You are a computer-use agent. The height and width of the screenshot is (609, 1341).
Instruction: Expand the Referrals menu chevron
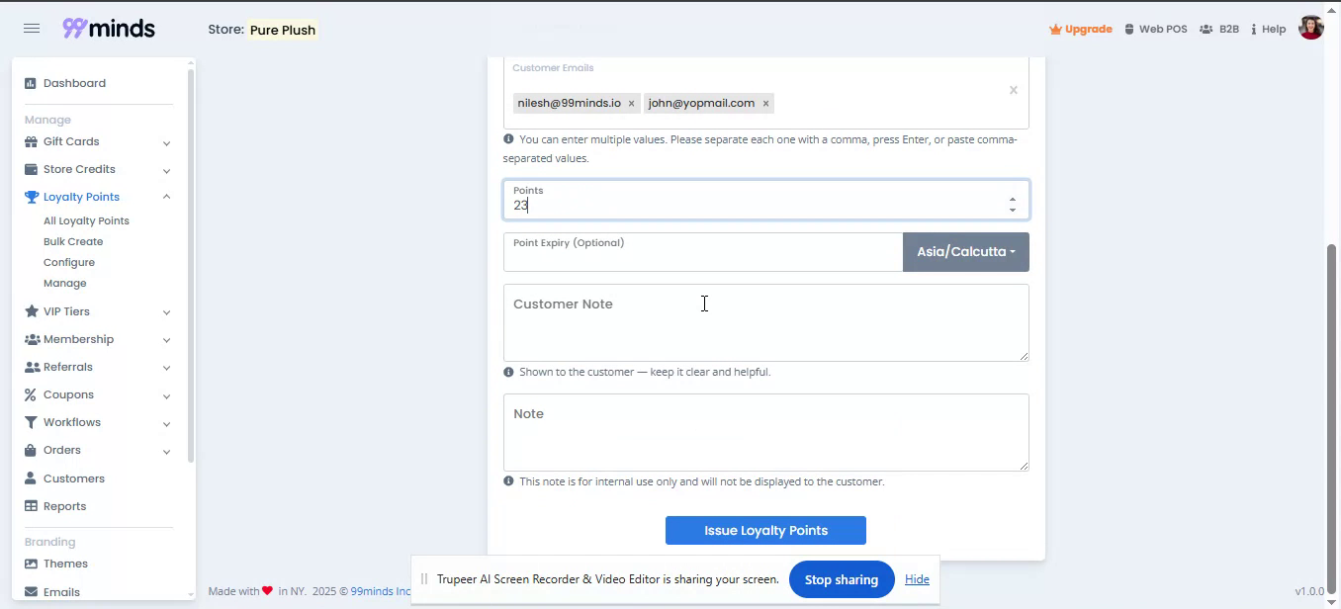click(x=166, y=368)
